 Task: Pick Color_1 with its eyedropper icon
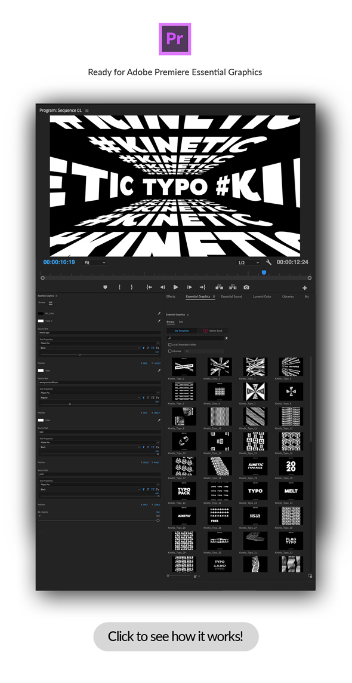(159, 321)
